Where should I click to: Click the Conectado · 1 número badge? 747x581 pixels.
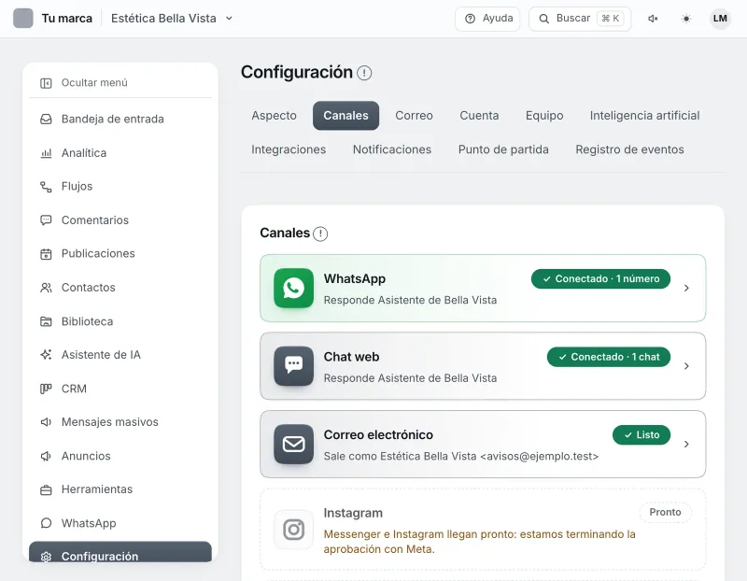[x=600, y=278]
